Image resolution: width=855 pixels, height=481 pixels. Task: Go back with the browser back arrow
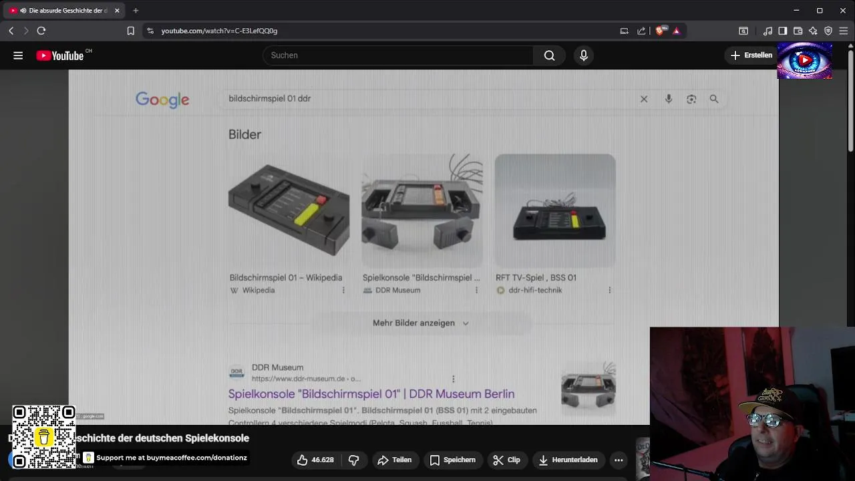11,31
